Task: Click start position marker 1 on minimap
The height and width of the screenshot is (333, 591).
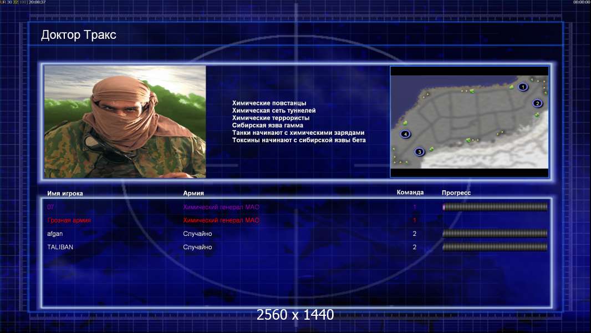Action: [x=522, y=87]
